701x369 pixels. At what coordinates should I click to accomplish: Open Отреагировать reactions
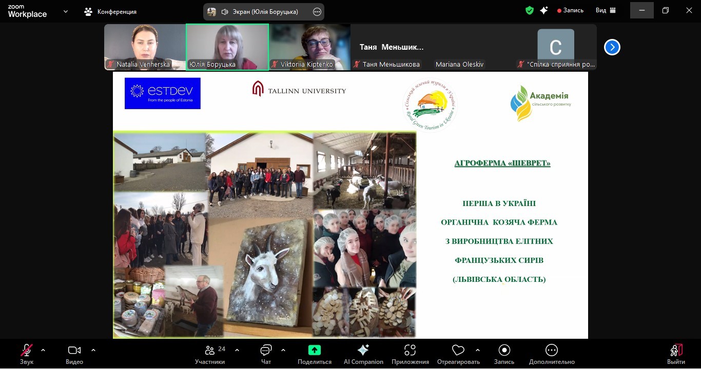458,354
